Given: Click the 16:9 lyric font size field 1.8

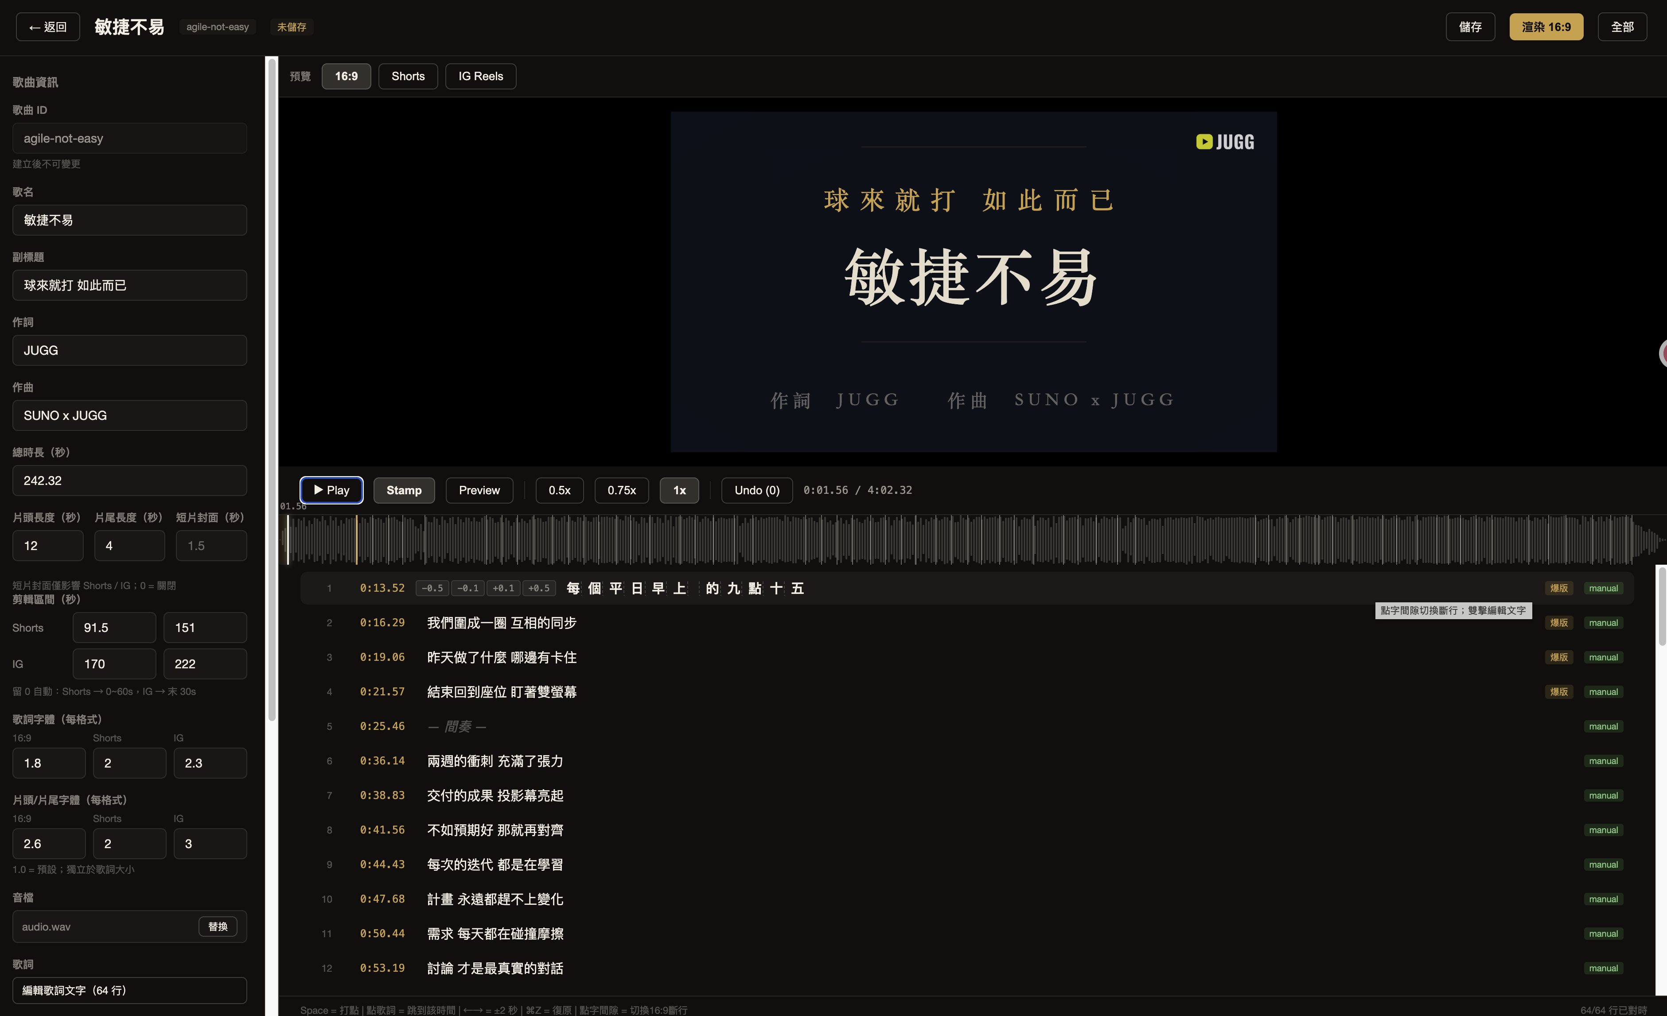Looking at the screenshot, I should [49, 763].
